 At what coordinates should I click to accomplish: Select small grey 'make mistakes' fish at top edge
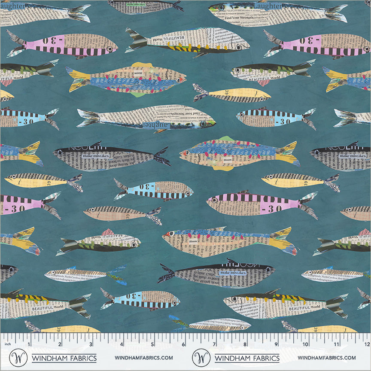146,6
